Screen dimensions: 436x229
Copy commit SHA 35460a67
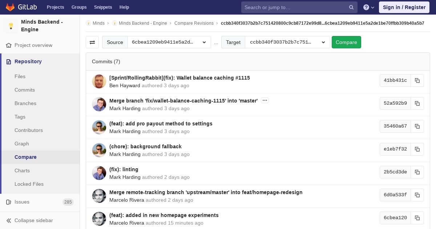pyautogui.click(x=417, y=126)
